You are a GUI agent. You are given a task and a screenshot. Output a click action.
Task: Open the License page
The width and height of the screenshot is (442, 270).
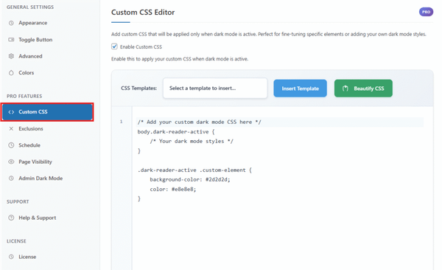coord(27,257)
